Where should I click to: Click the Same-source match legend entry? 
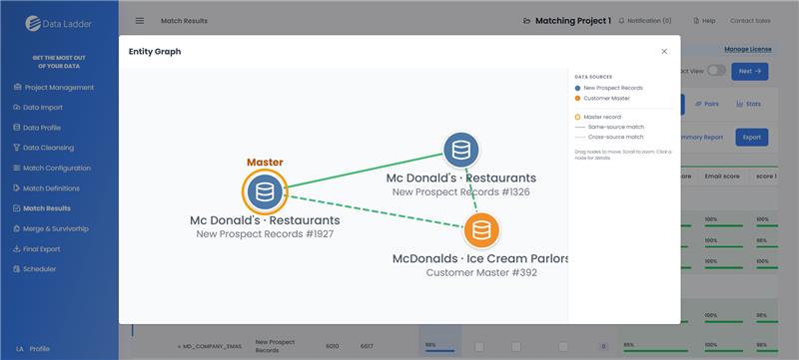point(609,127)
